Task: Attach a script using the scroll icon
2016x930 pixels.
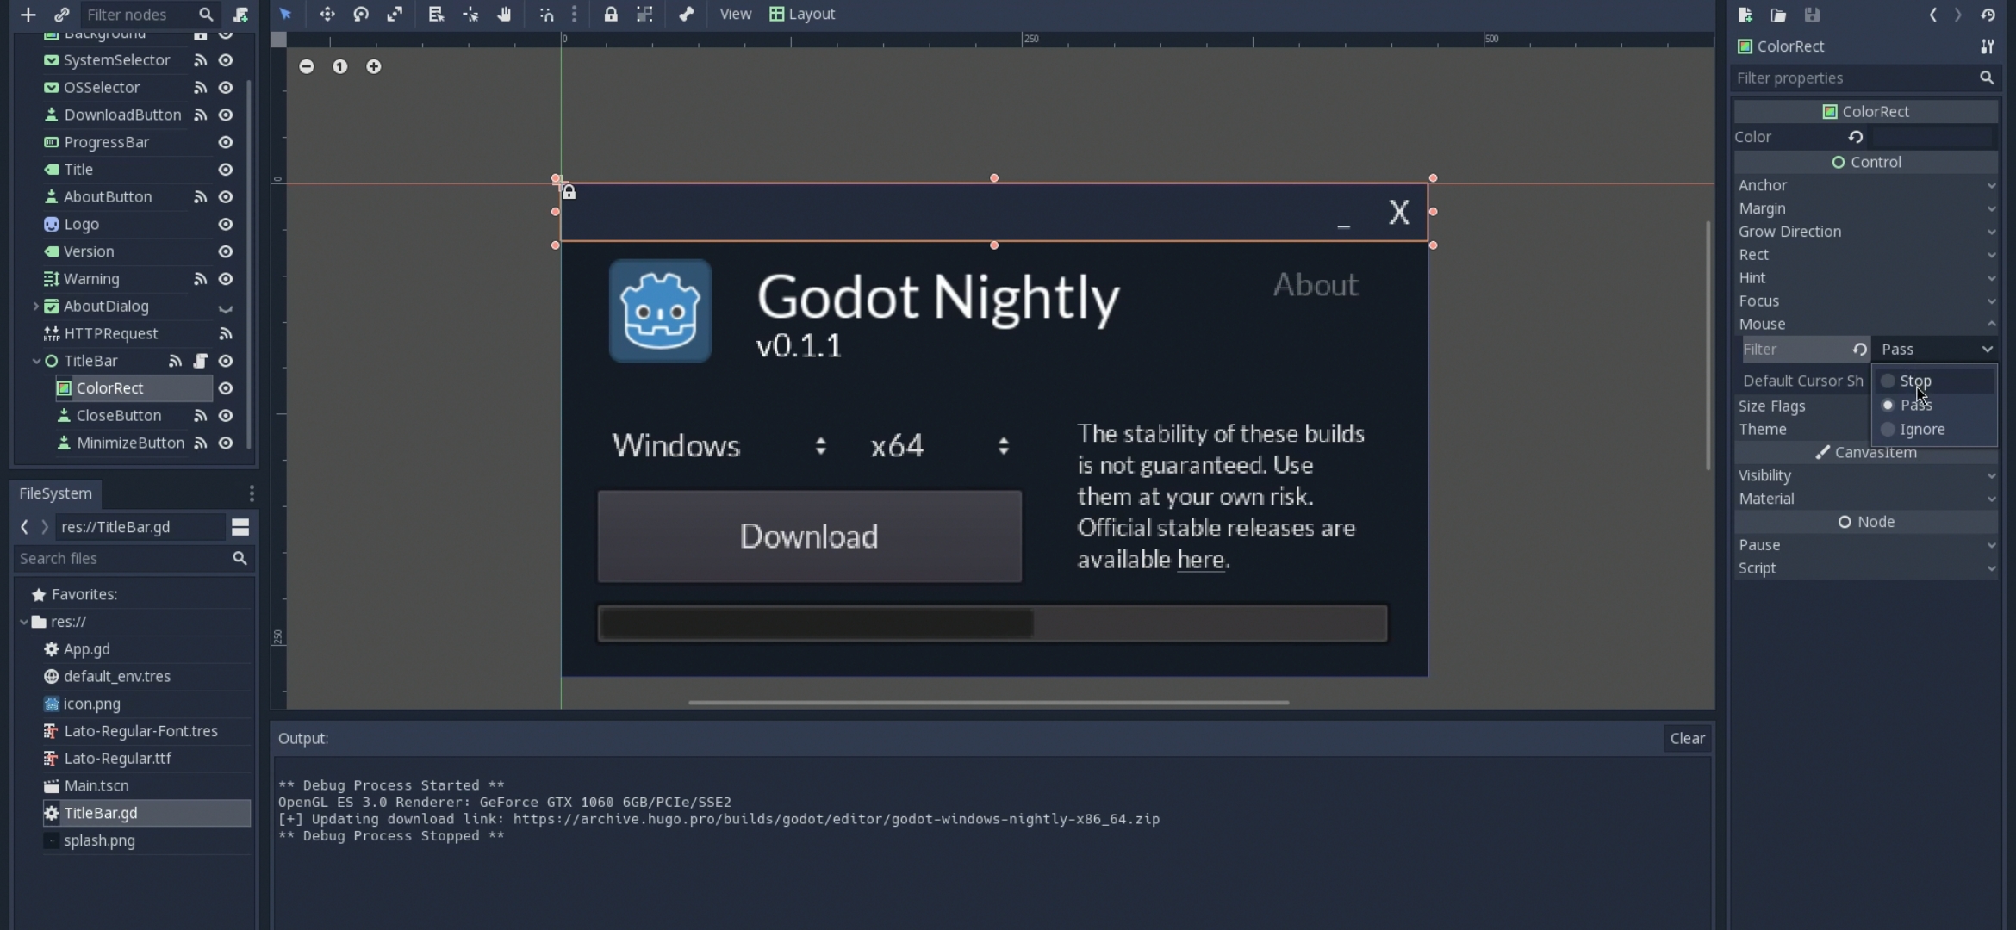Action: point(240,14)
